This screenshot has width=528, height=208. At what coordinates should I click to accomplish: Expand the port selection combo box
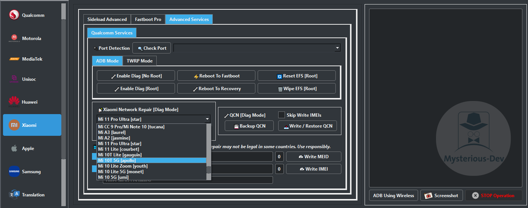tap(337, 48)
